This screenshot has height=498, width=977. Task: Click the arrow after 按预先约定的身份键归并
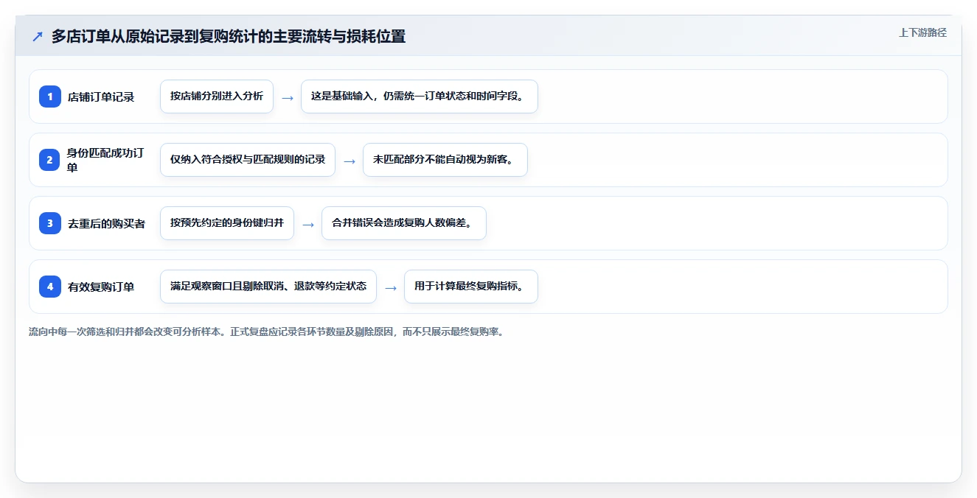coord(308,224)
